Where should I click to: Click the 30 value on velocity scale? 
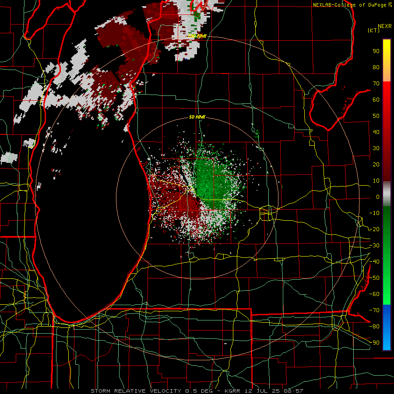click(376, 148)
